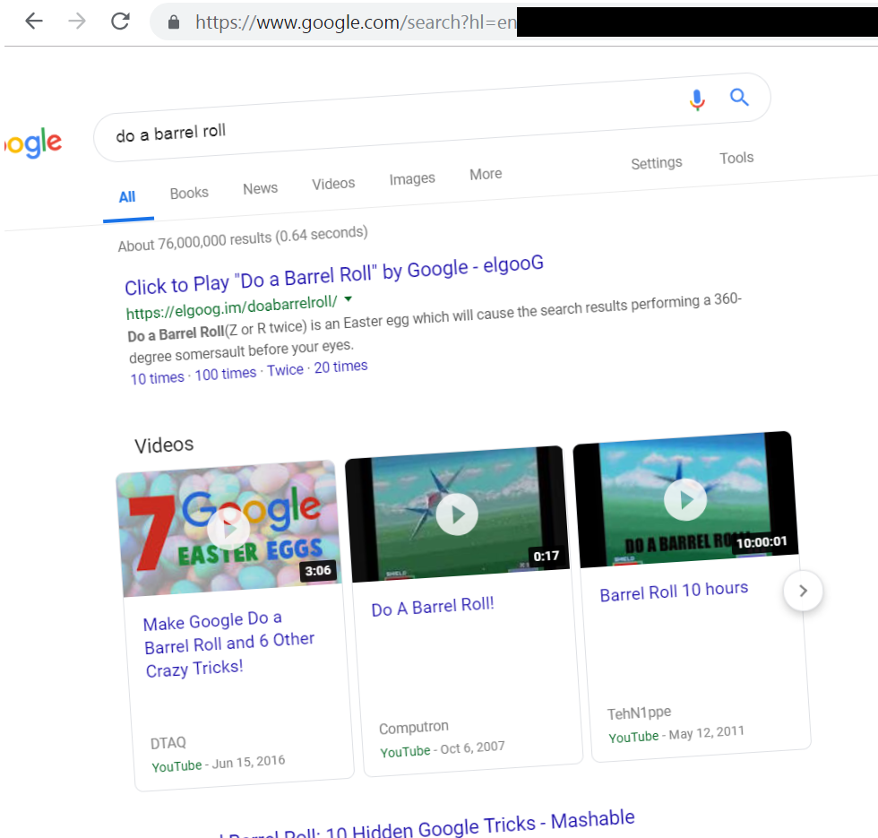Click 'YouTube - Jun 15, 2016' source text
Image resolution: width=878 pixels, height=838 pixels.
tap(219, 764)
